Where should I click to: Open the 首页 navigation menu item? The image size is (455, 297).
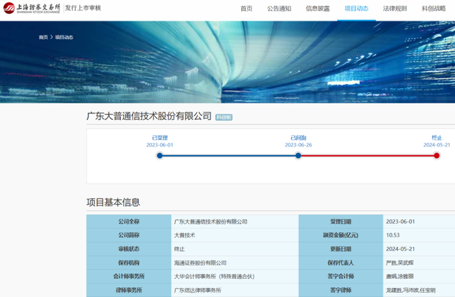(246, 8)
